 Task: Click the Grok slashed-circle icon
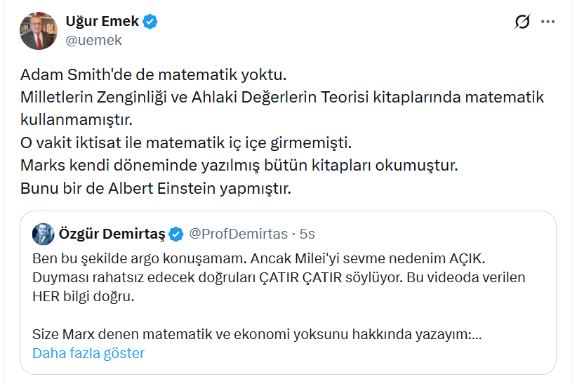(x=522, y=22)
